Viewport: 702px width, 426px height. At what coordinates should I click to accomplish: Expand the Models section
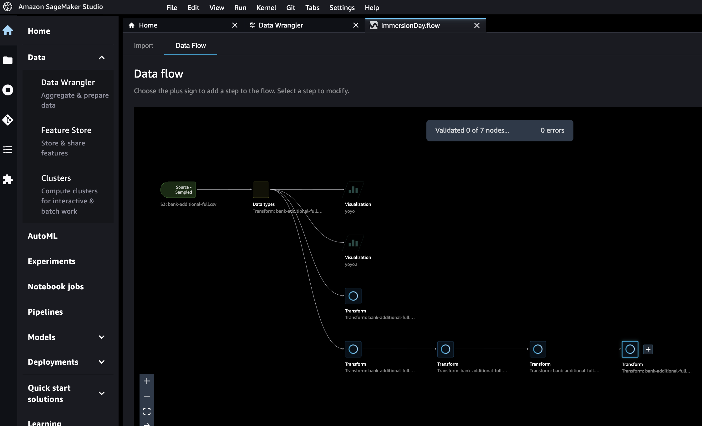[101, 337]
